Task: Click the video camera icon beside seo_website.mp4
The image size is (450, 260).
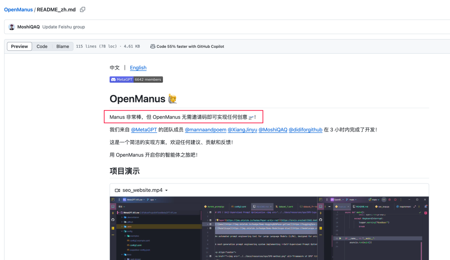Action: click(x=117, y=191)
